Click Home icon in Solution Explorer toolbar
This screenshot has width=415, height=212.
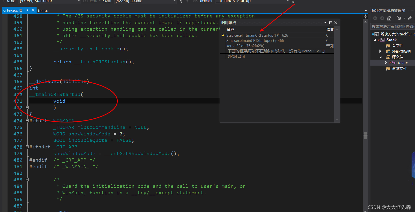pos(389,18)
